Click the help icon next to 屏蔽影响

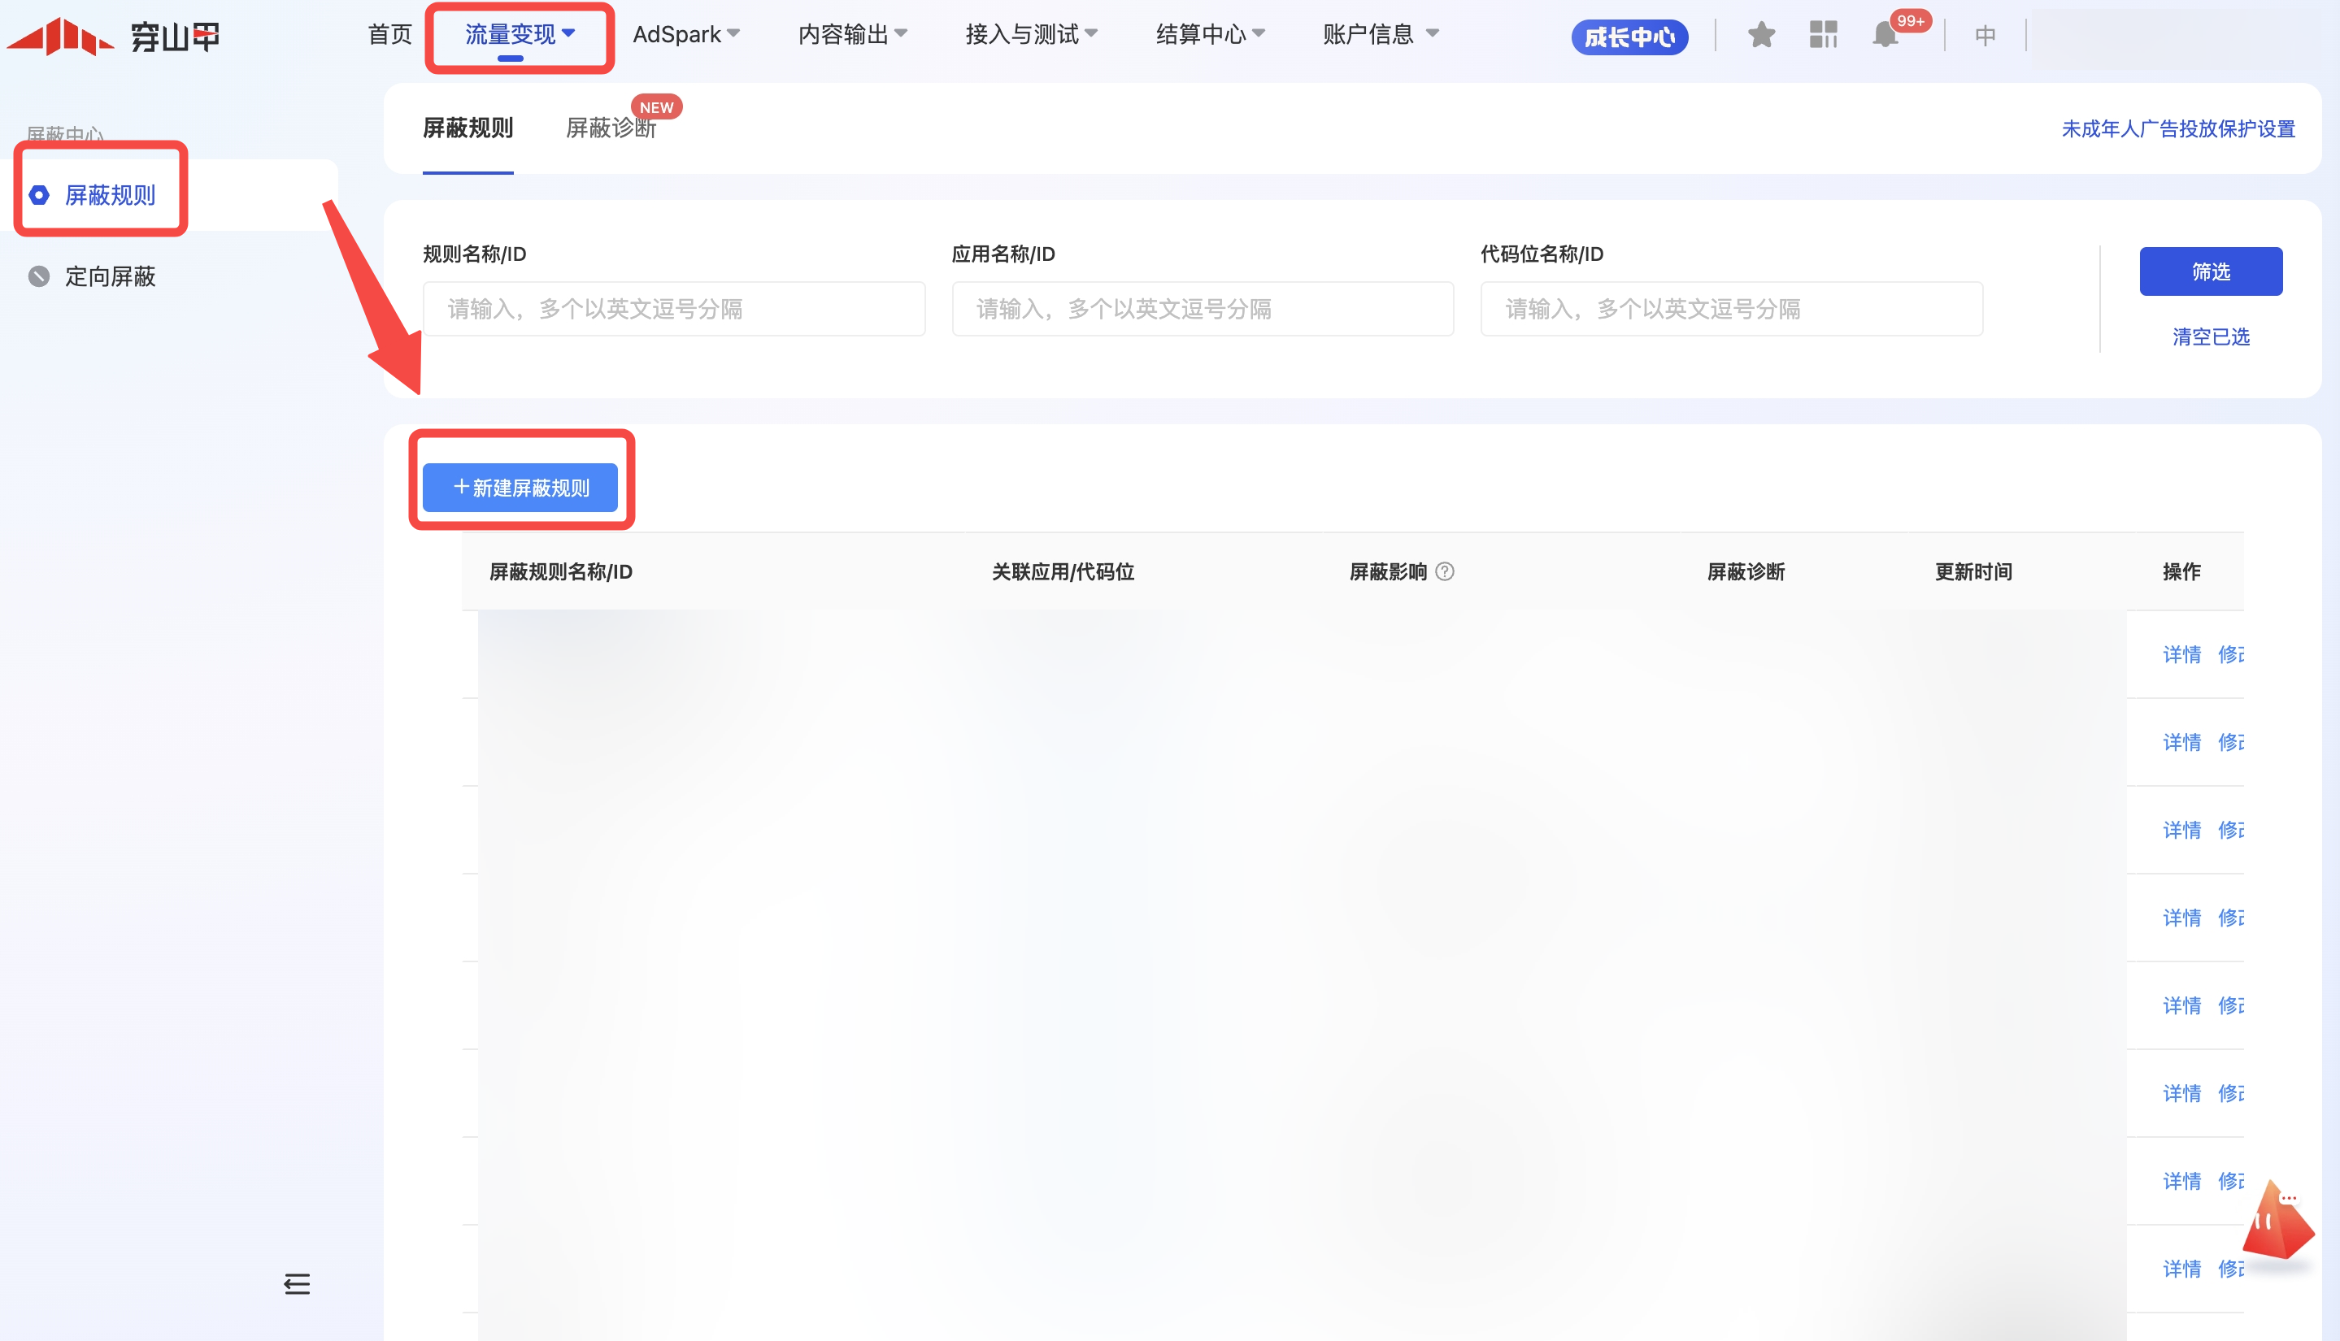1445,572
